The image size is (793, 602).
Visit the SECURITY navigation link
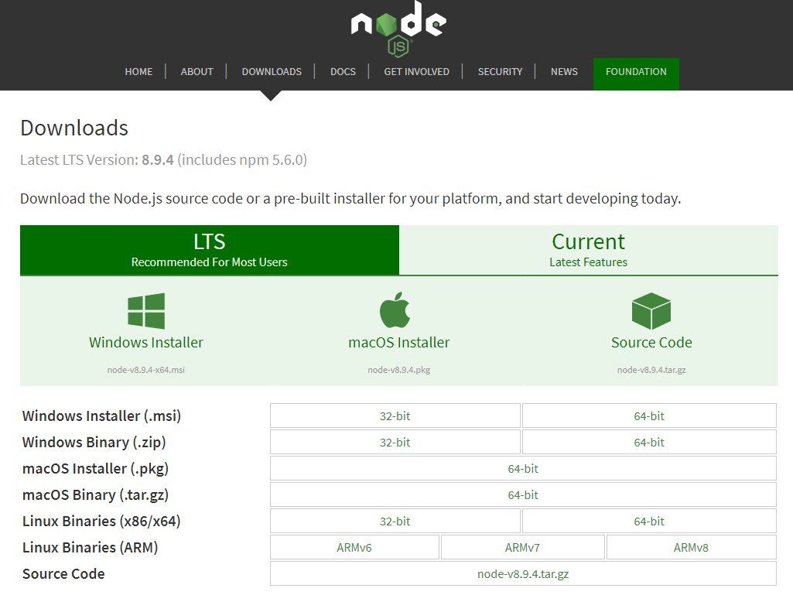click(x=501, y=72)
